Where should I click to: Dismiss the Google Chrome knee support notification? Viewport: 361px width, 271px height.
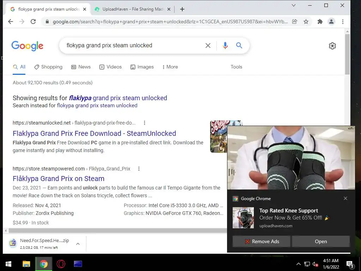pyautogui.click(x=345, y=198)
